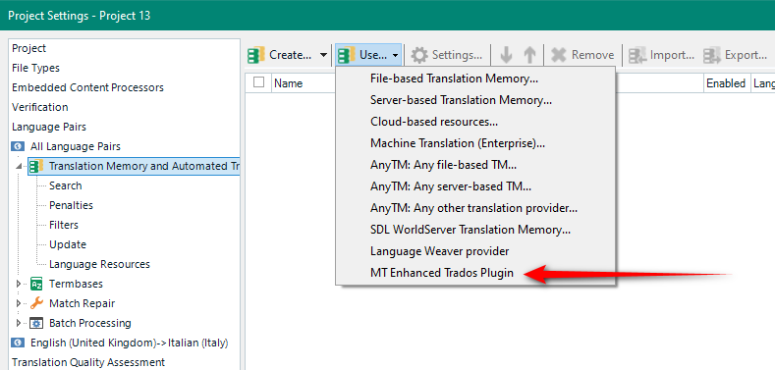Click the All Language Pairs icon
Image resolution: width=775 pixels, height=370 pixels.
click(19, 146)
